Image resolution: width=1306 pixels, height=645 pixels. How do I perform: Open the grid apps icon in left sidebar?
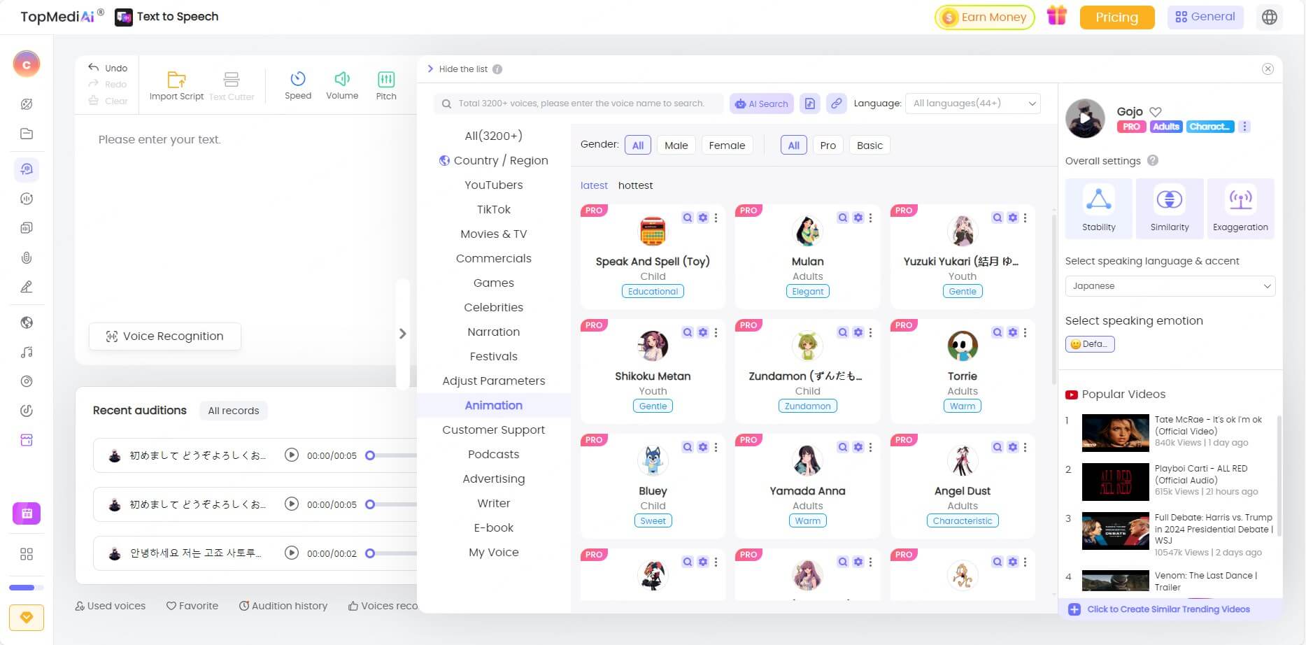point(27,554)
